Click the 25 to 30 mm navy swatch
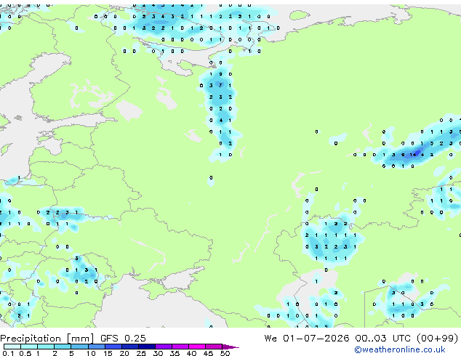The image size is (461, 356). pyautogui.click(x=147, y=347)
